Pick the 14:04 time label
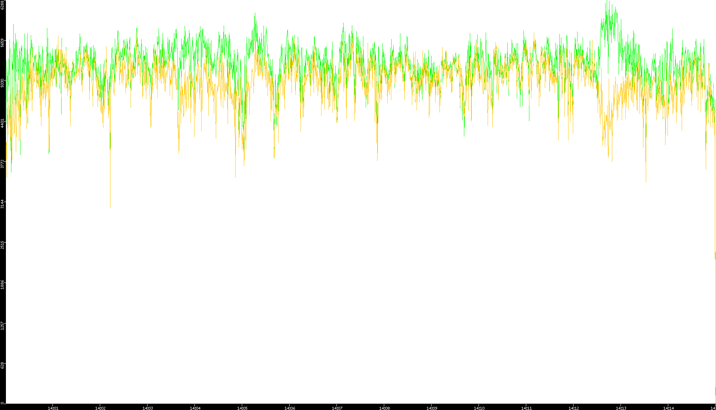The height and width of the screenshot is (410, 716). tap(195, 408)
